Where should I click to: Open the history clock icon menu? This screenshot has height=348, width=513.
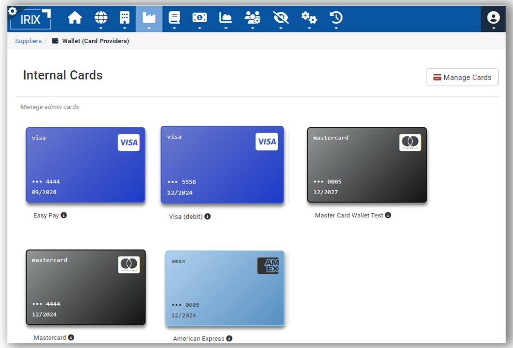point(336,18)
